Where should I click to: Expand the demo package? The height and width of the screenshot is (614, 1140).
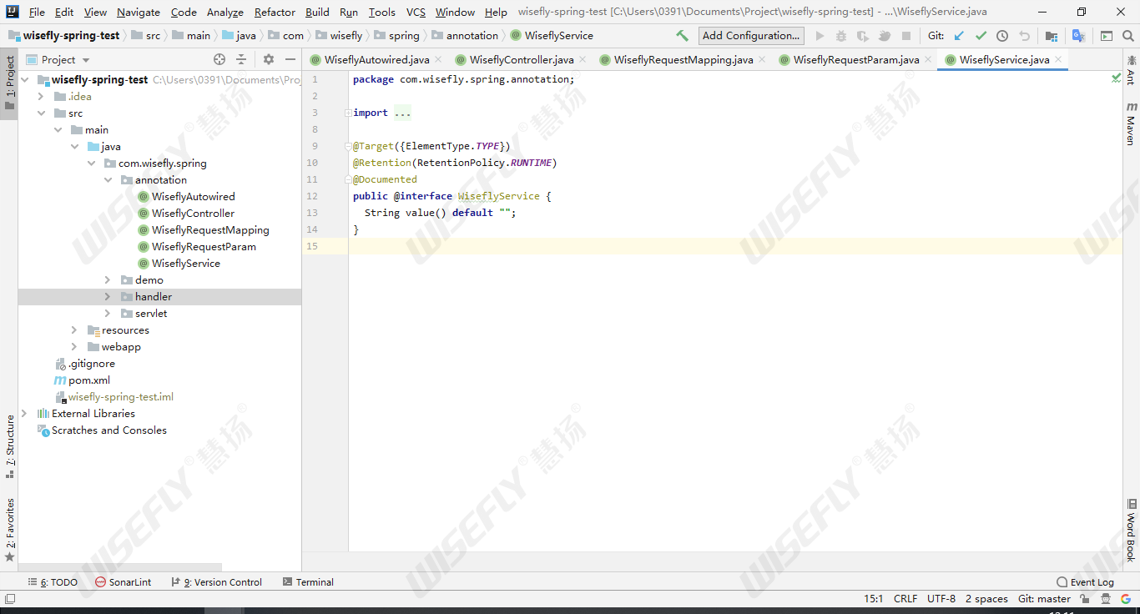pyautogui.click(x=108, y=280)
